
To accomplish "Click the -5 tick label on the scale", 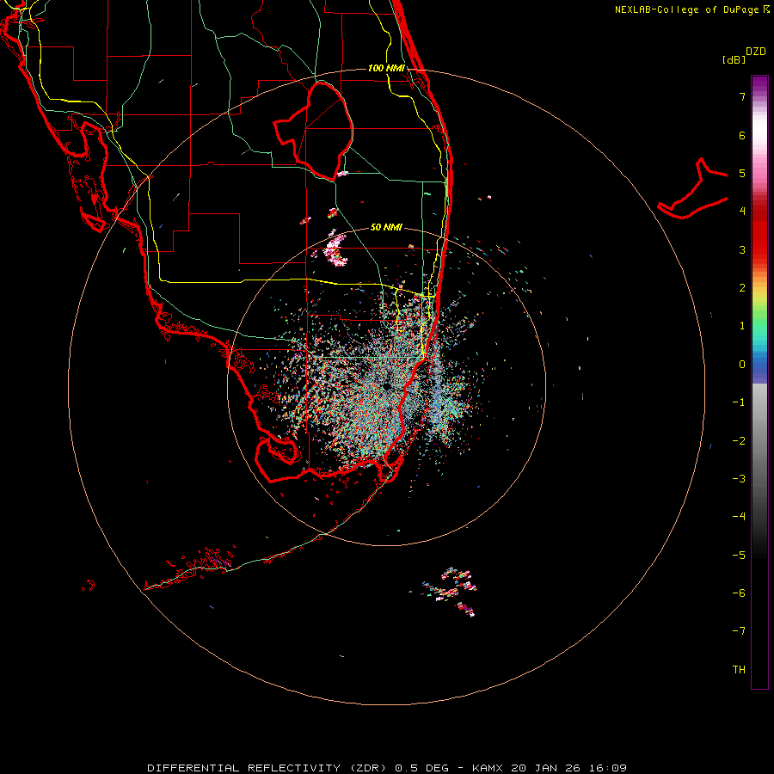I will pyautogui.click(x=739, y=556).
